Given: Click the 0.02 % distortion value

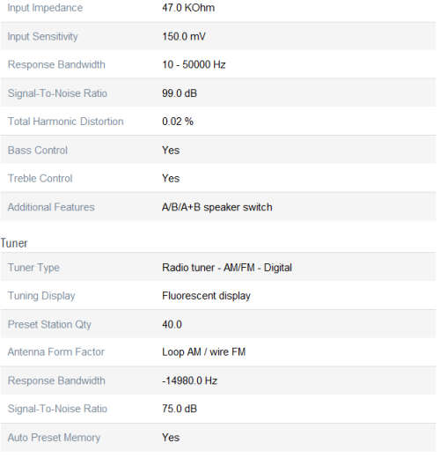Looking at the screenshot, I should [179, 122].
